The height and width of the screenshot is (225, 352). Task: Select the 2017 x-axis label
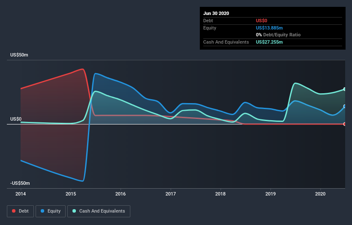point(171,194)
